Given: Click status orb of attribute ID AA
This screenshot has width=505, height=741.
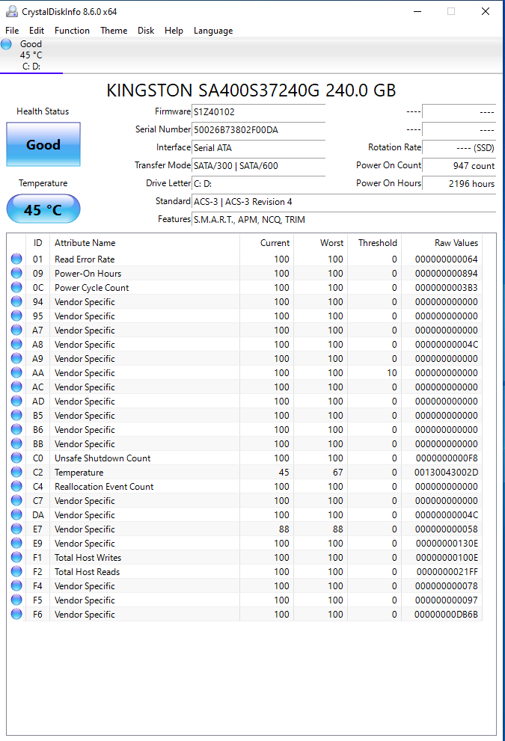Looking at the screenshot, I should 16,372.
